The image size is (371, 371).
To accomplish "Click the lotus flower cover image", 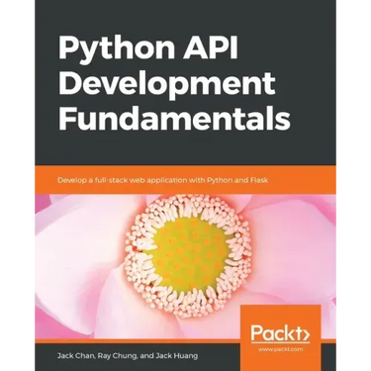I will [x=185, y=266].
